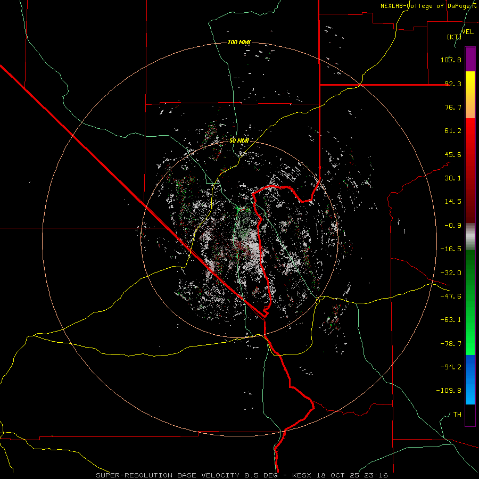Click the -32.0 value on the velocity scale

tap(451, 273)
